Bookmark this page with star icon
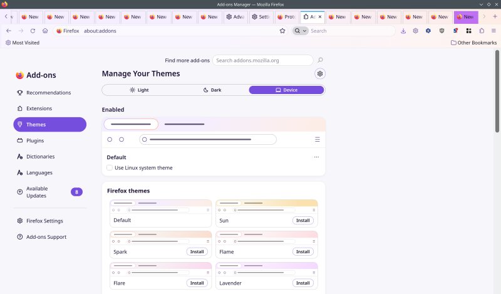This screenshot has height=294, width=501. [x=282, y=31]
